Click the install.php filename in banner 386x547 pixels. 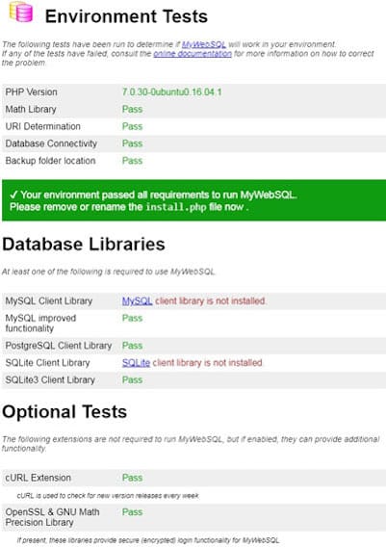(176, 207)
